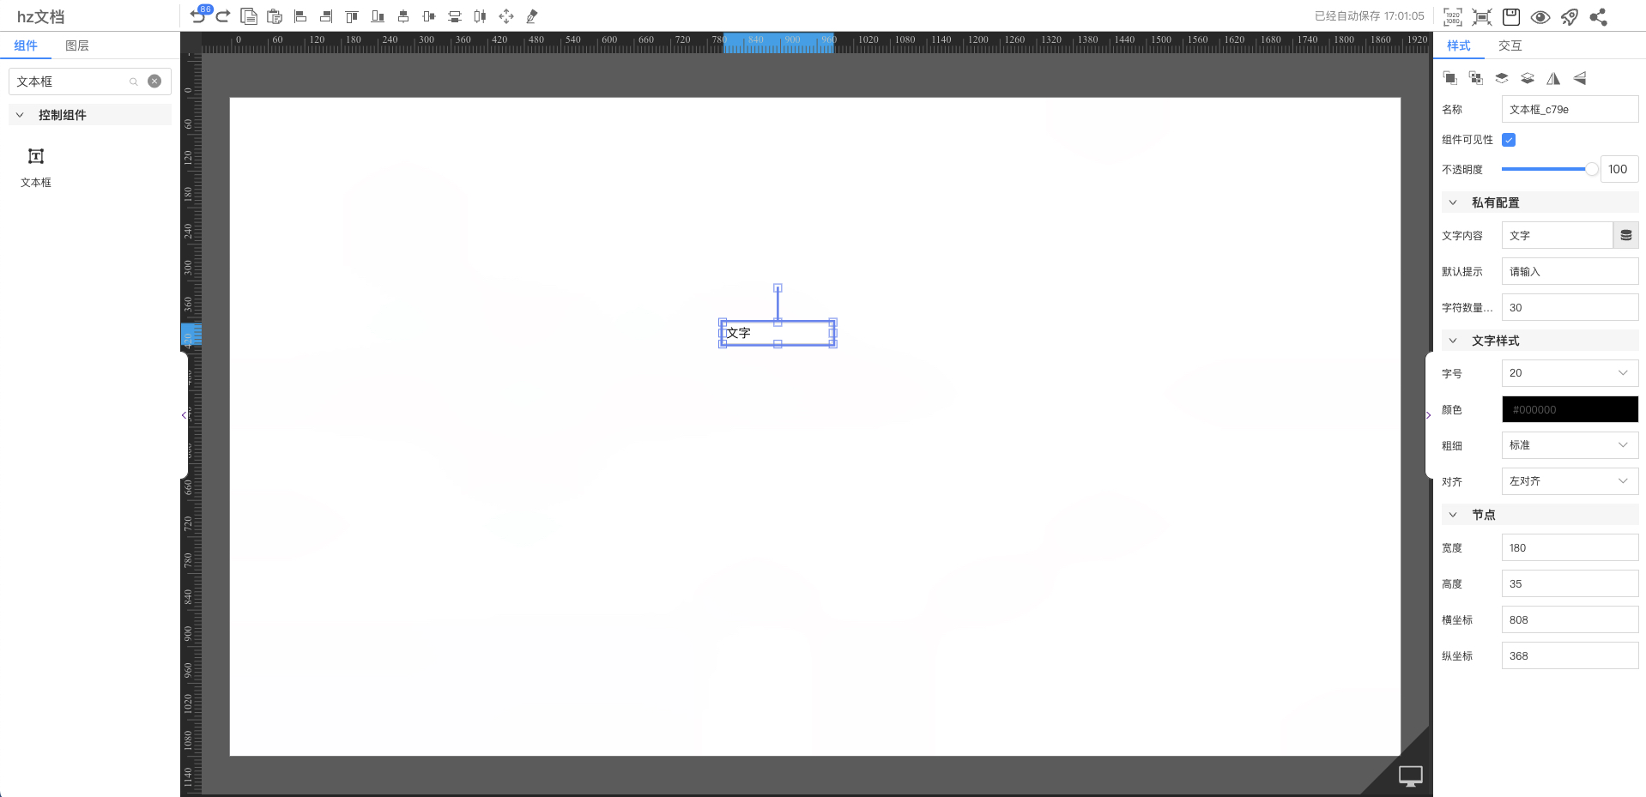Click the search magnifier in component search
This screenshot has width=1646, height=797.
(134, 82)
